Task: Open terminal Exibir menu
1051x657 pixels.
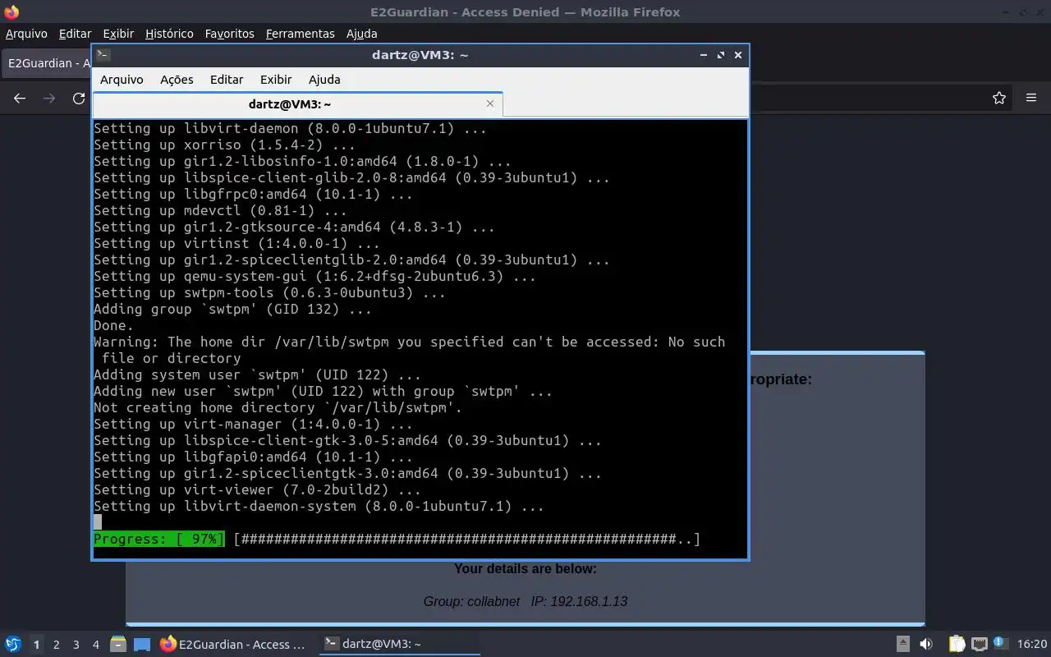Action: click(276, 80)
